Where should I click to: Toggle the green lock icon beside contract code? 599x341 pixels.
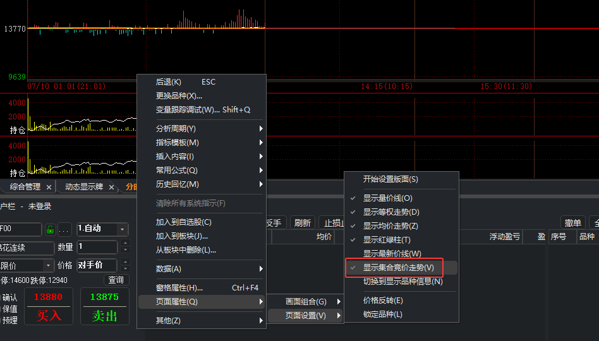point(50,229)
